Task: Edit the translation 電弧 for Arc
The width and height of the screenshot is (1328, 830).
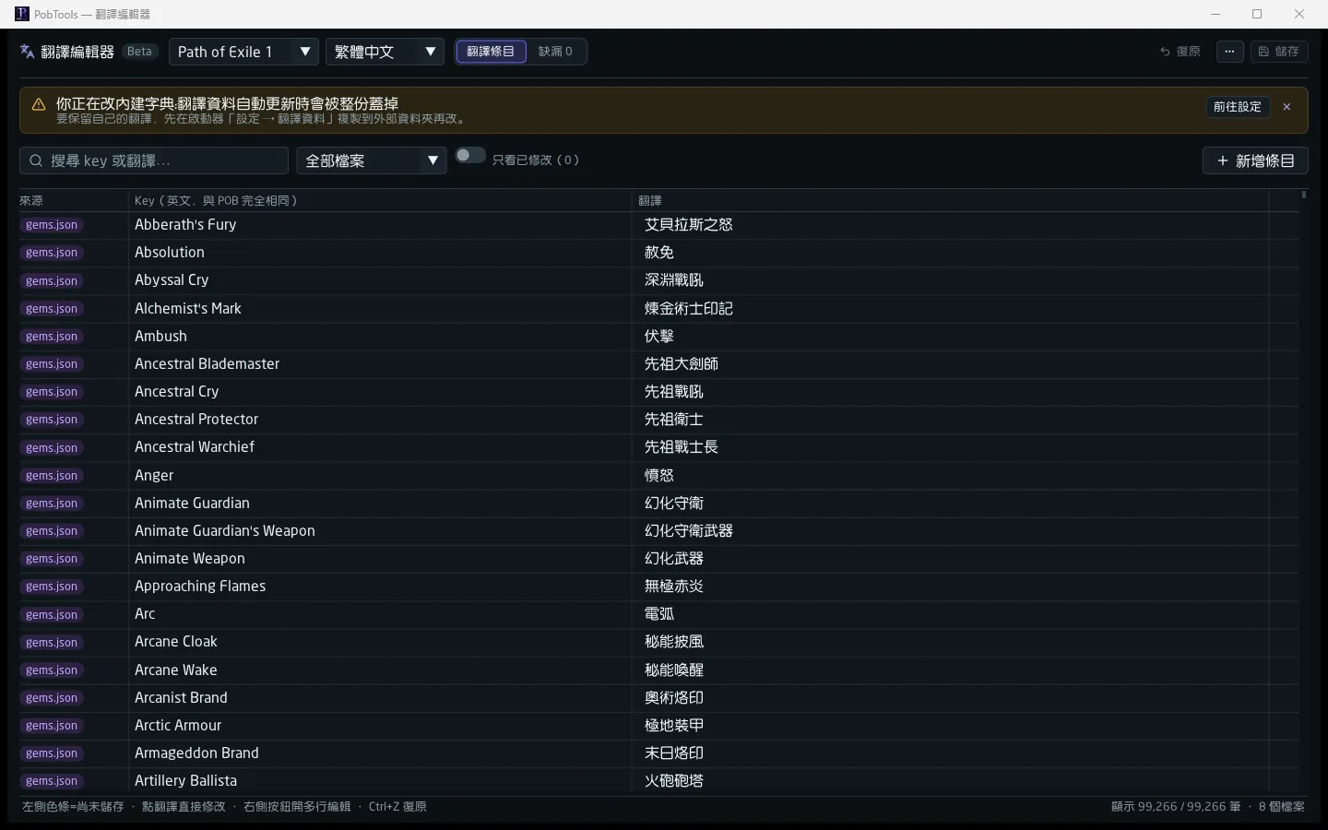Action: (659, 614)
